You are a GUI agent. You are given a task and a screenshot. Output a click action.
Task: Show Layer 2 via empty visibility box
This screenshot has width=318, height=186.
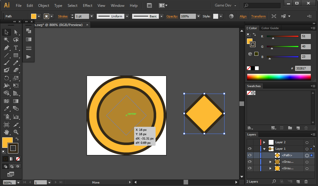(250, 142)
